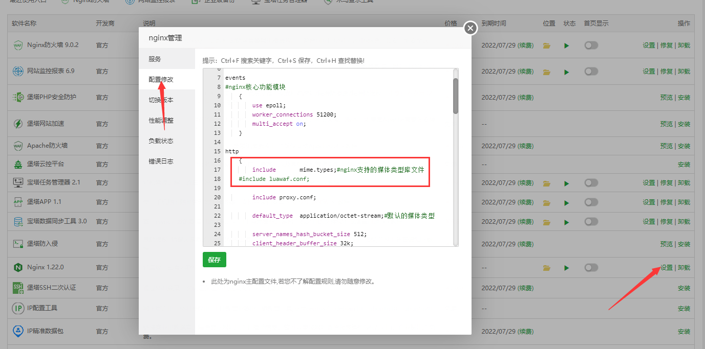View the 负载状态 tab
Image resolution: width=705 pixels, height=349 pixels.
pos(167,141)
